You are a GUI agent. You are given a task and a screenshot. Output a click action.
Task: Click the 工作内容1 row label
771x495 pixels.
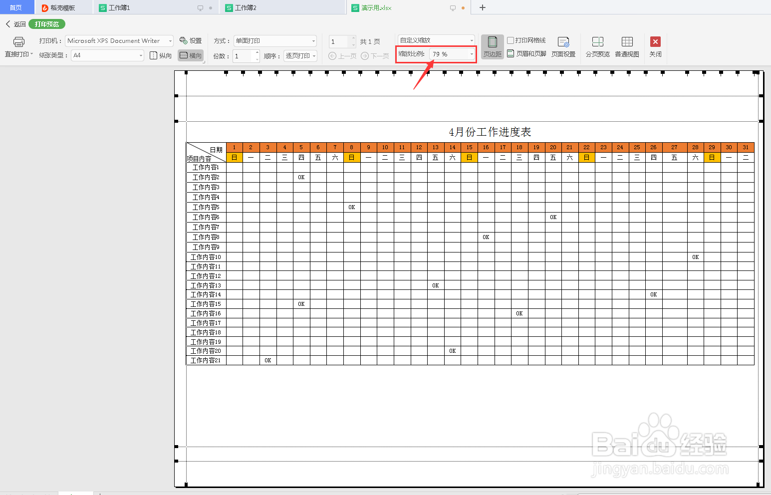coord(206,167)
